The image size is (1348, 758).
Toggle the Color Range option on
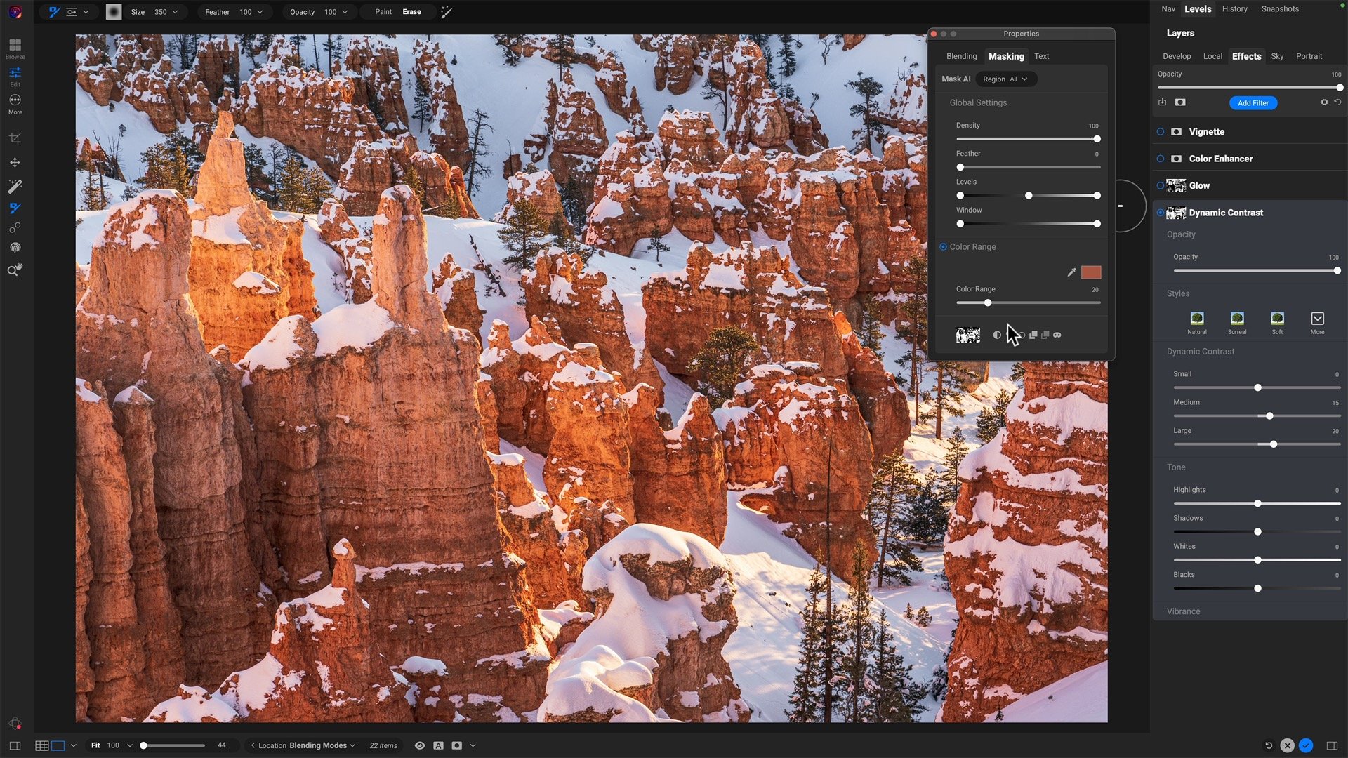coord(943,247)
